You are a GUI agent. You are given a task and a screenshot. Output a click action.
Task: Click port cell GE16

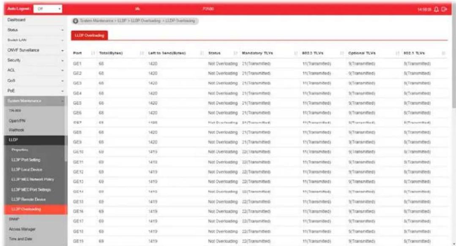click(78, 211)
